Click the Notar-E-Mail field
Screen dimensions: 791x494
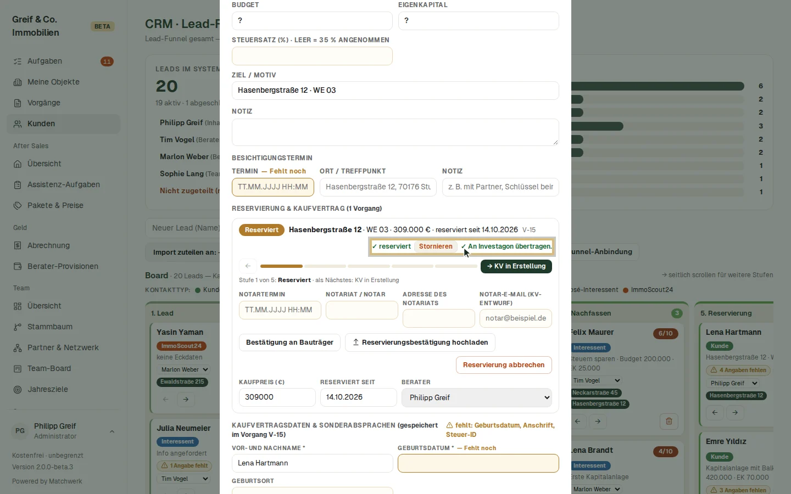pos(516,318)
